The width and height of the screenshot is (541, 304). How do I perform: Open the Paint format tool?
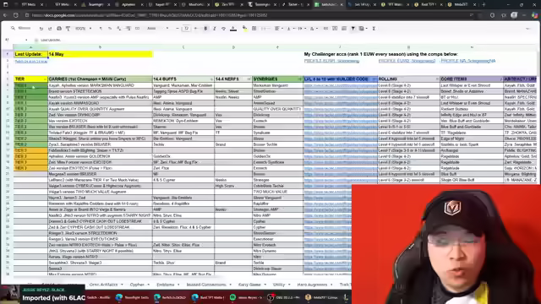coord(68,29)
